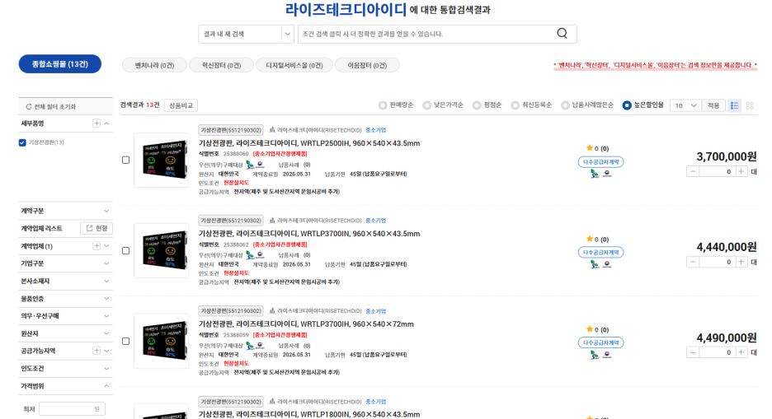Decrease quantity for the 4,440,000원 product
The width and height of the screenshot is (772, 419).
[x=693, y=262]
